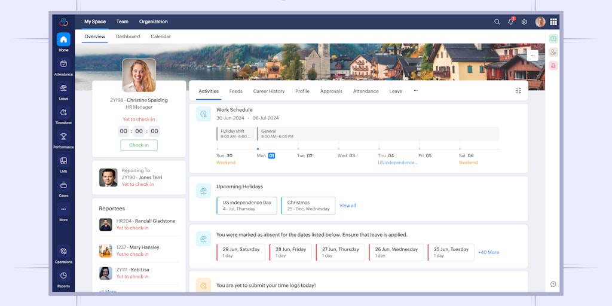Viewport: 612px width, 306px height.
Task: Click the Work Schedule clock icon
Action: point(203,114)
